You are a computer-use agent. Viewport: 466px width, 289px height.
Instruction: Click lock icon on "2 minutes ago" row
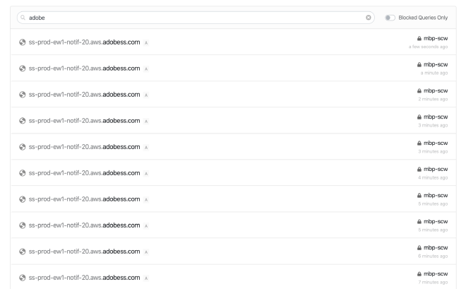coord(422,90)
